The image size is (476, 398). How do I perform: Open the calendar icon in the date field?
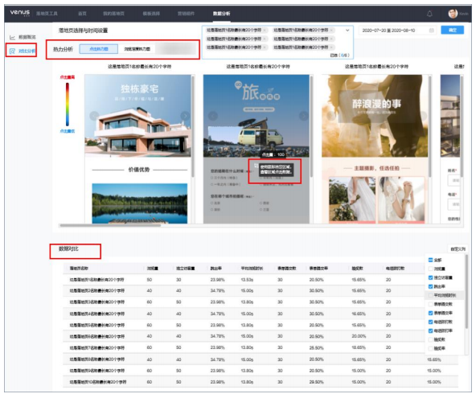[431, 31]
